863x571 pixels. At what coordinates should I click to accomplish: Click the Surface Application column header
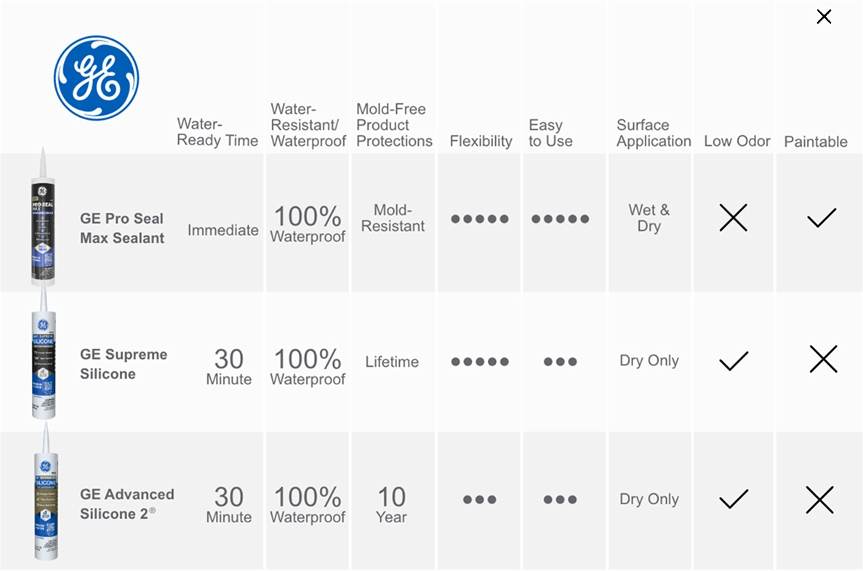(x=654, y=133)
